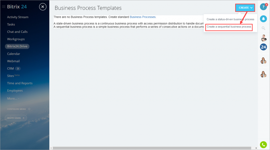
Task: Click the scrollbar right arrow
Action: pos(256,148)
